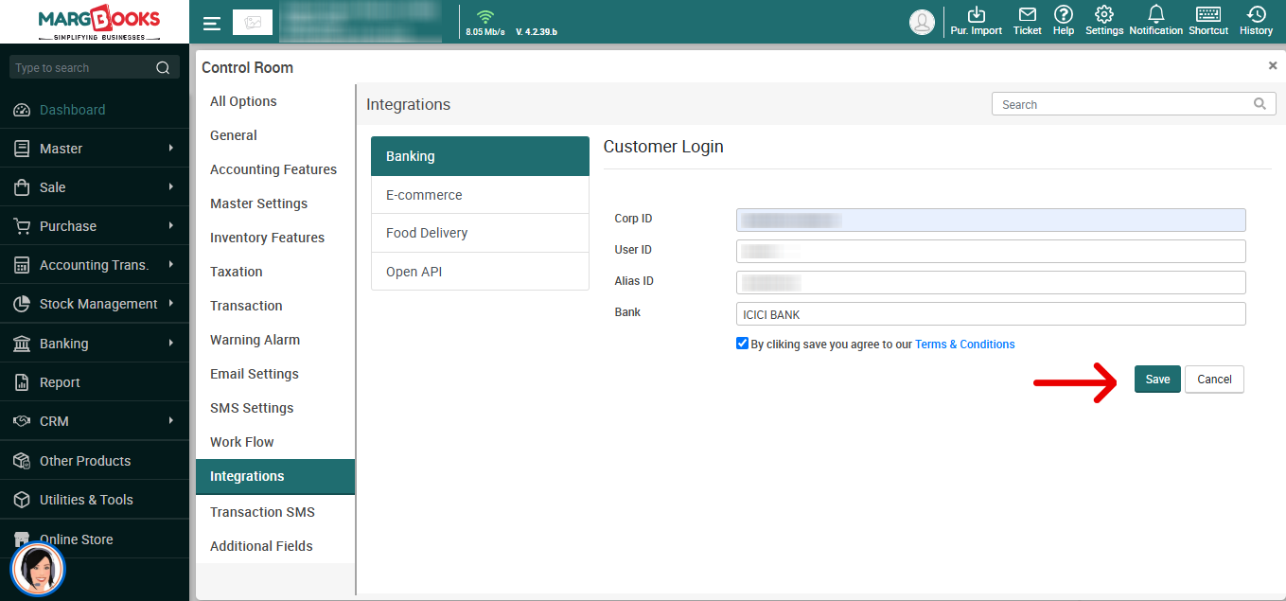This screenshot has height=601, width=1286.
Task: Open the user profile avatar
Action: (922, 23)
